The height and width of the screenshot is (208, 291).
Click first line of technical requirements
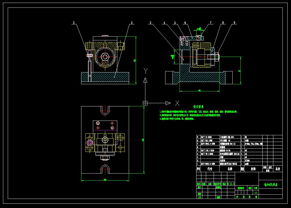198,112
